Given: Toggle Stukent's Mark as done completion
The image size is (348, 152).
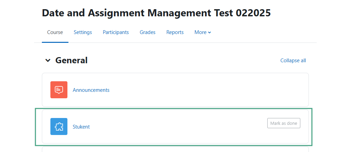Looking at the screenshot, I should click(x=284, y=123).
